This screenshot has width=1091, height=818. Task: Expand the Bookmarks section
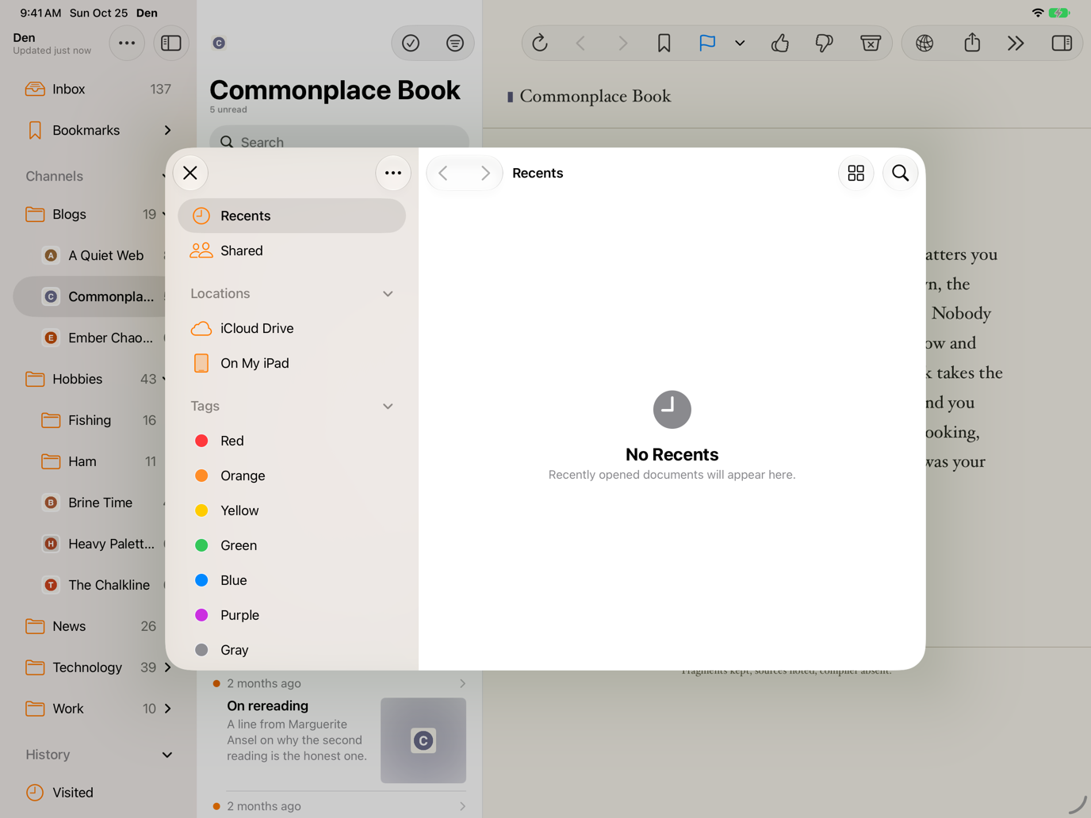tap(167, 130)
